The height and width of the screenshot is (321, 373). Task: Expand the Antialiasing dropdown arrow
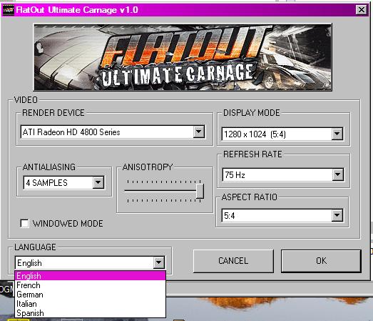click(98, 183)
